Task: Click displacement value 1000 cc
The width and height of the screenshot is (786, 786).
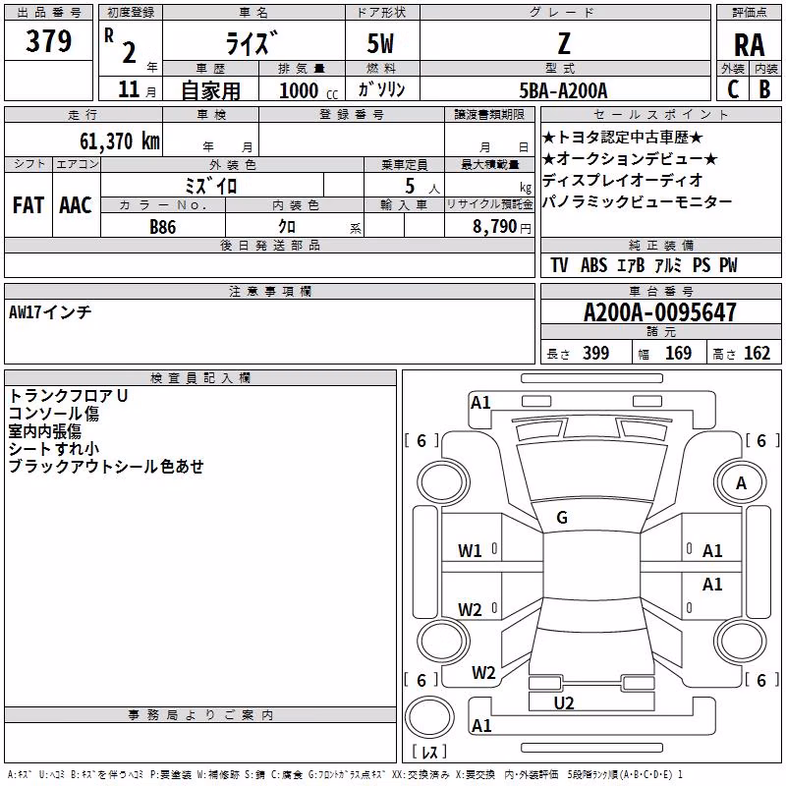Action: coord(309,90)
